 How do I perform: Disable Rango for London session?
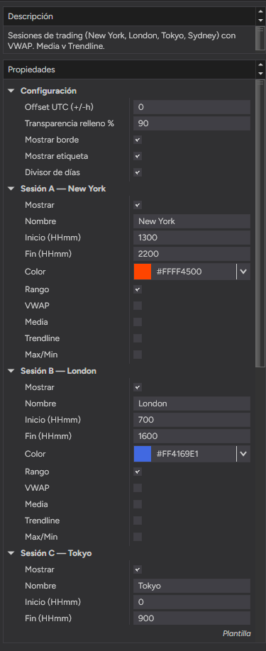point(138,472)
